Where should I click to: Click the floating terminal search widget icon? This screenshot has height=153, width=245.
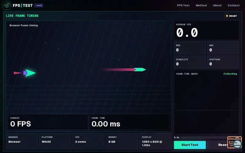(x=234, y=142)
